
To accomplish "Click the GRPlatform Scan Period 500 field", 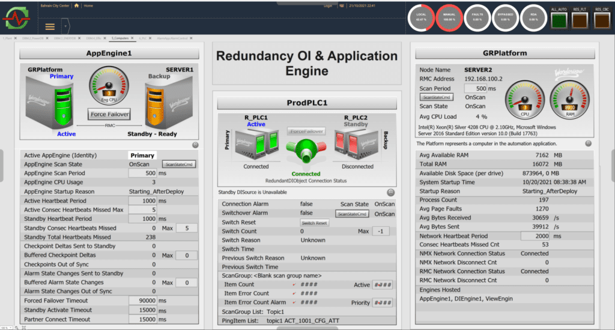I will 476,89.
